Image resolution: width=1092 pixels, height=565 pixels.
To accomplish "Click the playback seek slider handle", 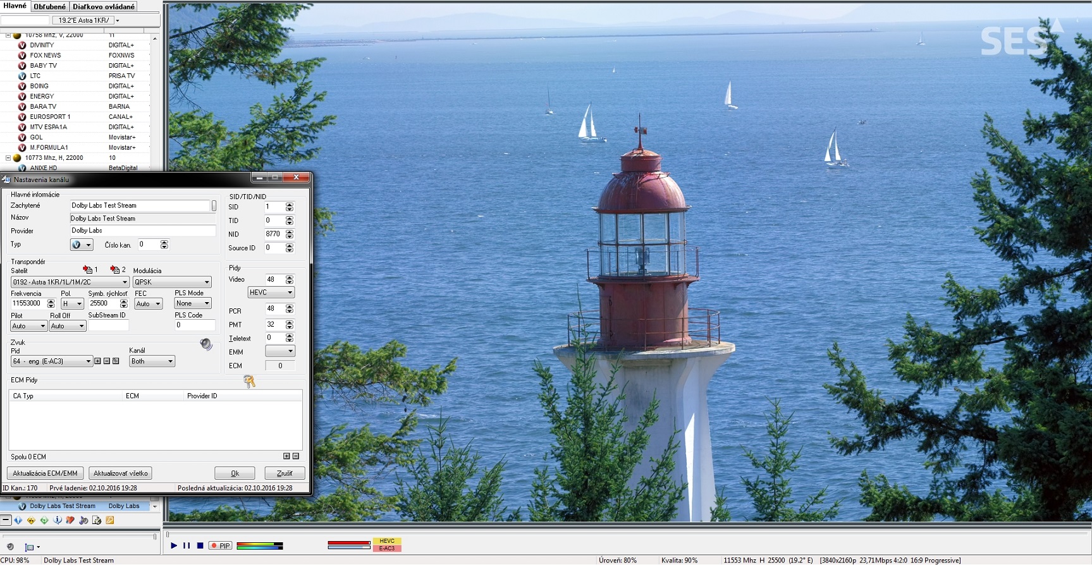I will [168, 535].
